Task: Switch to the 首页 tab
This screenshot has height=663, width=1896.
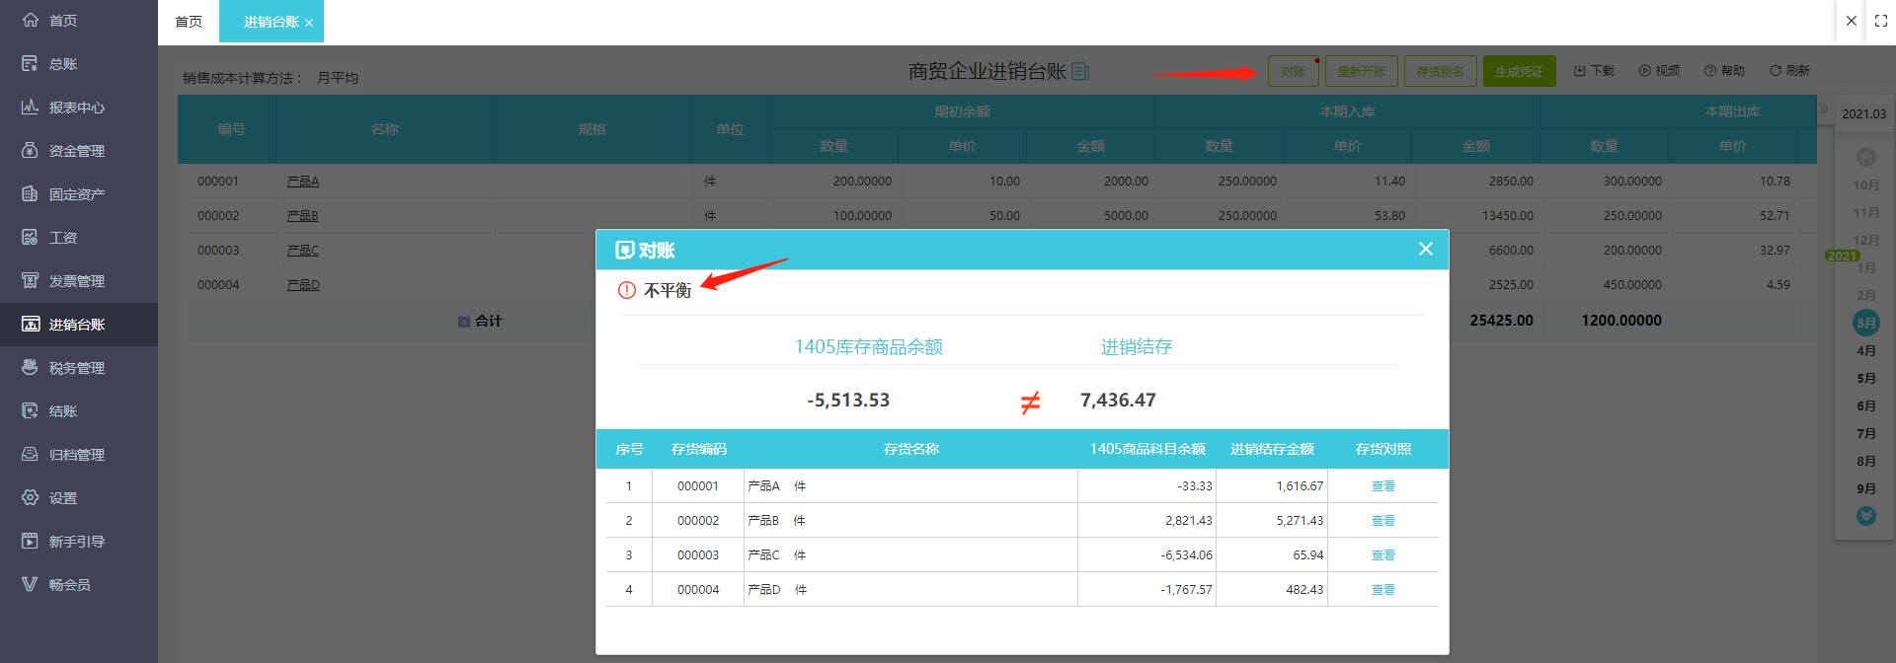Action: [x=189, y=22]
